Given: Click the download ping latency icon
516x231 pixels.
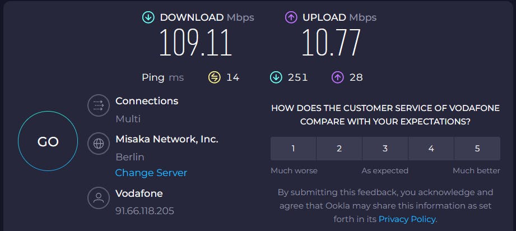Looking at the screenshot, I should tap(276, 77).
